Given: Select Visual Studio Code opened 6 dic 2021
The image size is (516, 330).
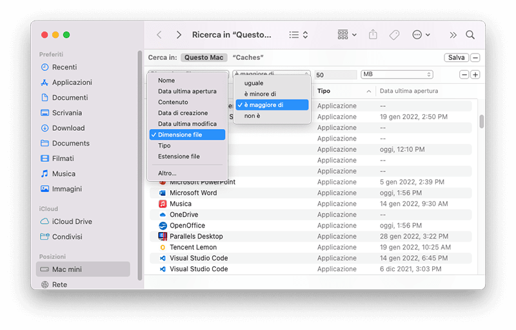Looking at the screenshot, I should pyautogui.click(x=310, y=269).
